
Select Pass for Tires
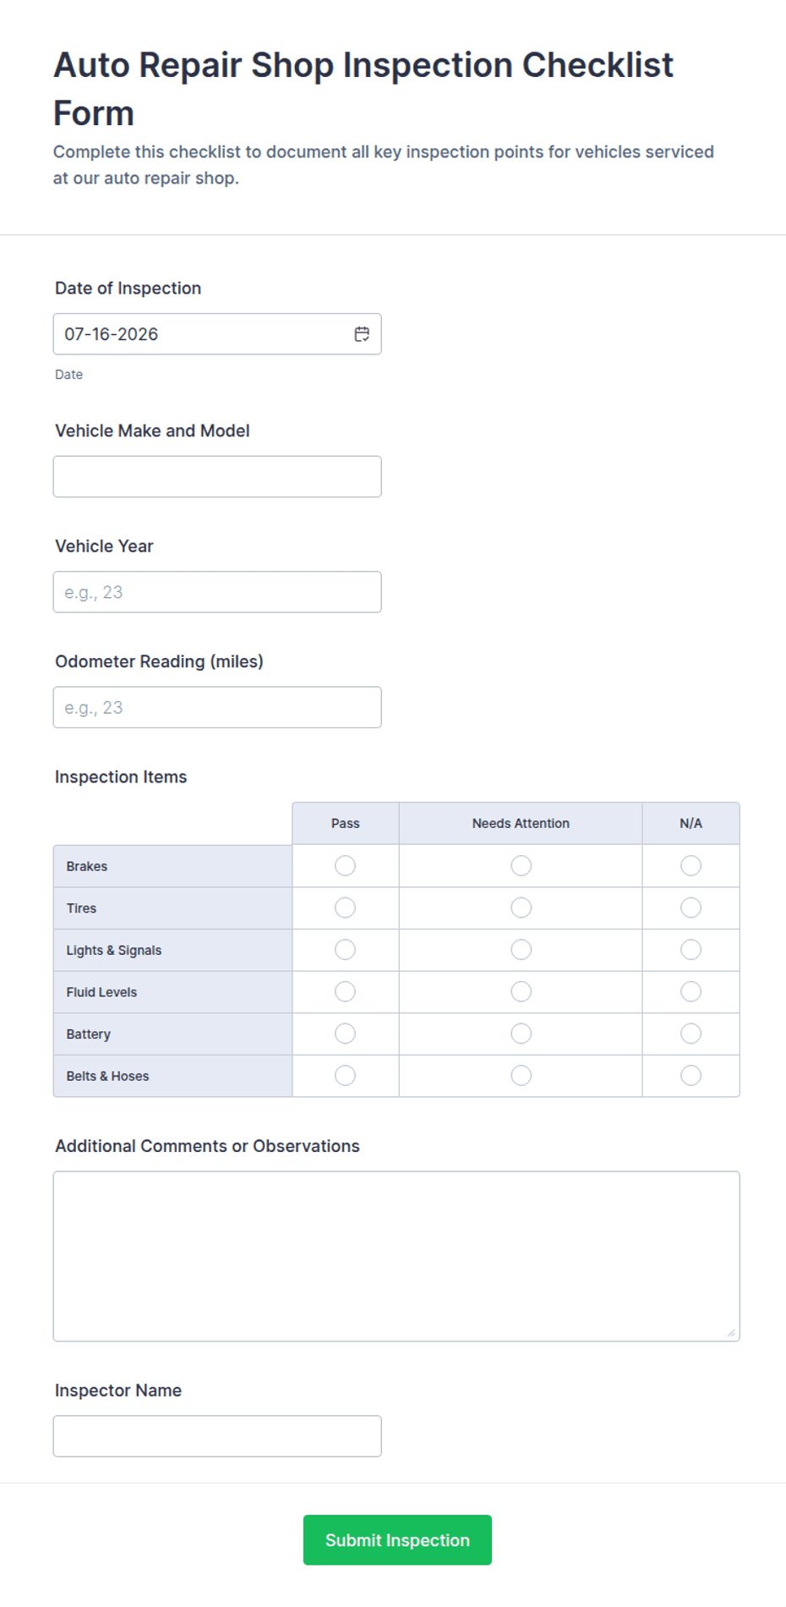(x=345, y=908)
